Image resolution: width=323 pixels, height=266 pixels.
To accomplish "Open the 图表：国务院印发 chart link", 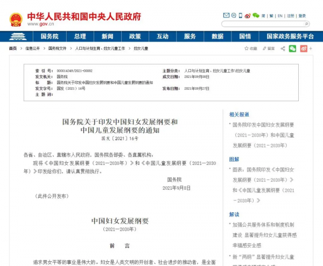I will coord(263,185).
